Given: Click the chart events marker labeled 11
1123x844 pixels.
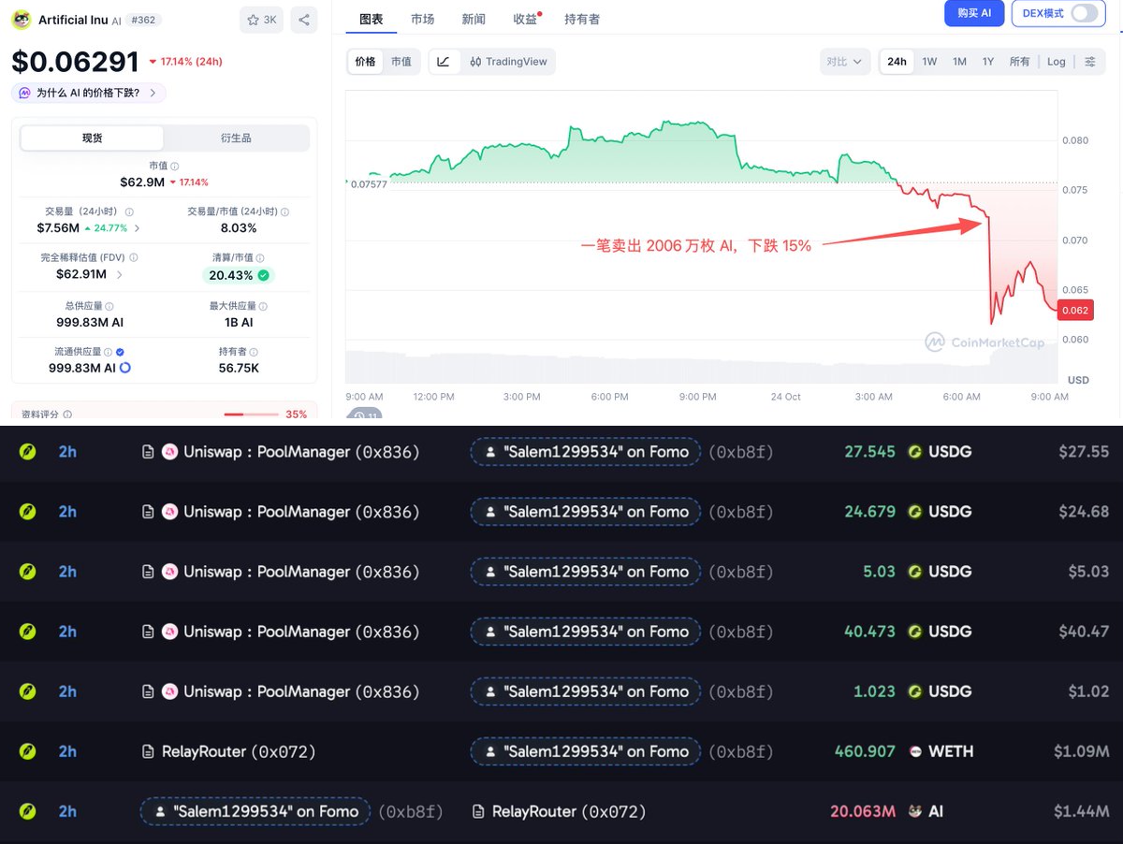Looking at the screenshot, I should click(364, 415).
